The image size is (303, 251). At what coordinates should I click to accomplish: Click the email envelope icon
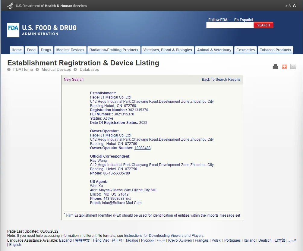tap(293, 67)
